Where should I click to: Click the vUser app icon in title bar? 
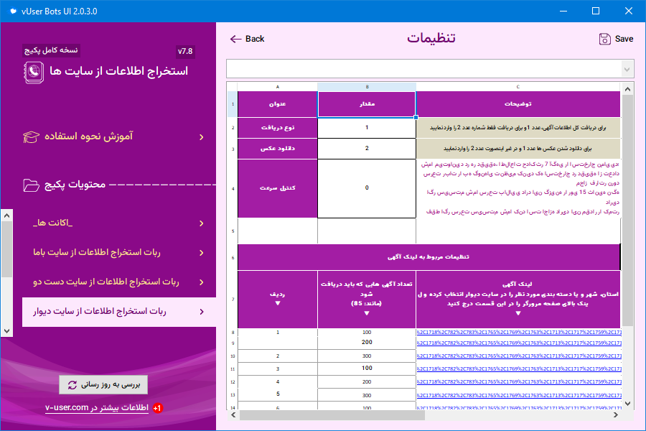pos(13,11)
